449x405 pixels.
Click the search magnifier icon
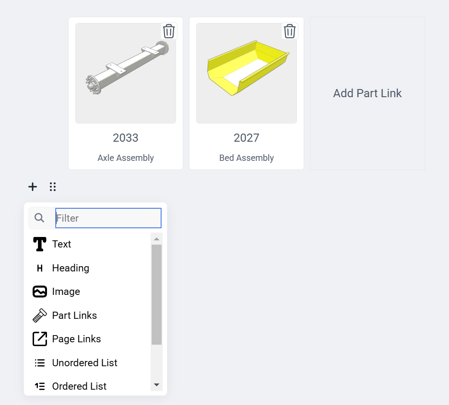40,218
